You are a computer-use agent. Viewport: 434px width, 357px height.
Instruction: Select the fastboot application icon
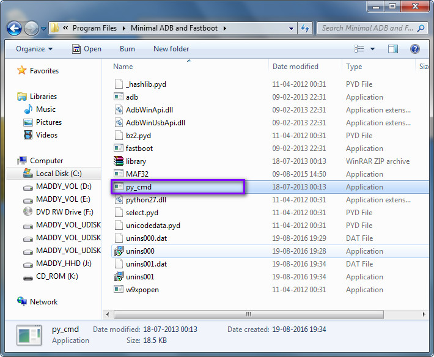(x=119, y=148)
